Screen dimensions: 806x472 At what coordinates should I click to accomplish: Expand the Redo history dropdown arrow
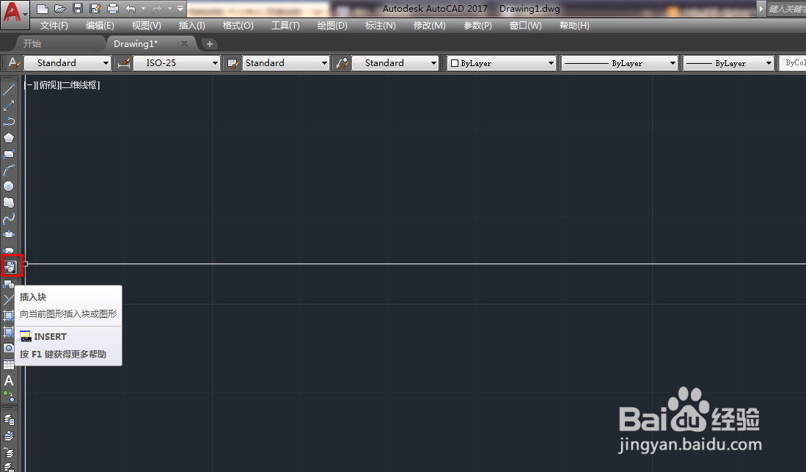(169, 9)
